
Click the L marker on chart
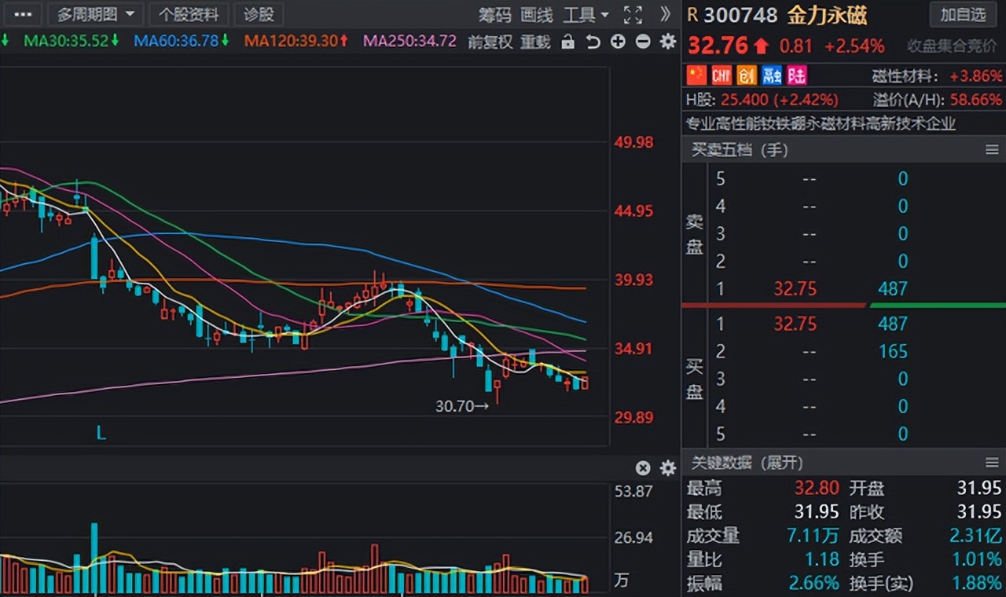pyautogui.click(x=101, y=433)
